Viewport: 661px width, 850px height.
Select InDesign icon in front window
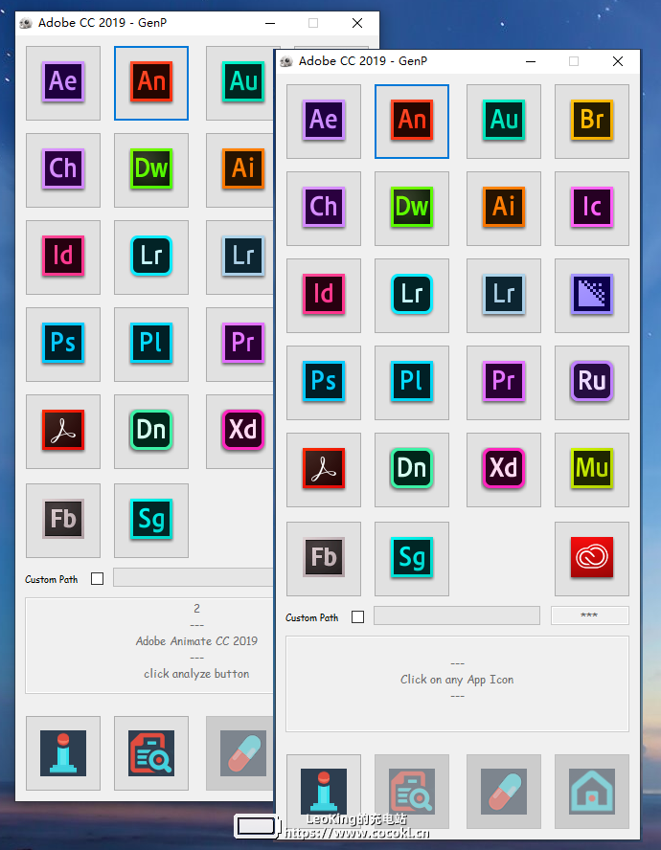(324, 296)
